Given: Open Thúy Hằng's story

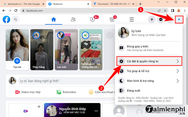Looking at the screenshot, I should (x=42, y=50).
